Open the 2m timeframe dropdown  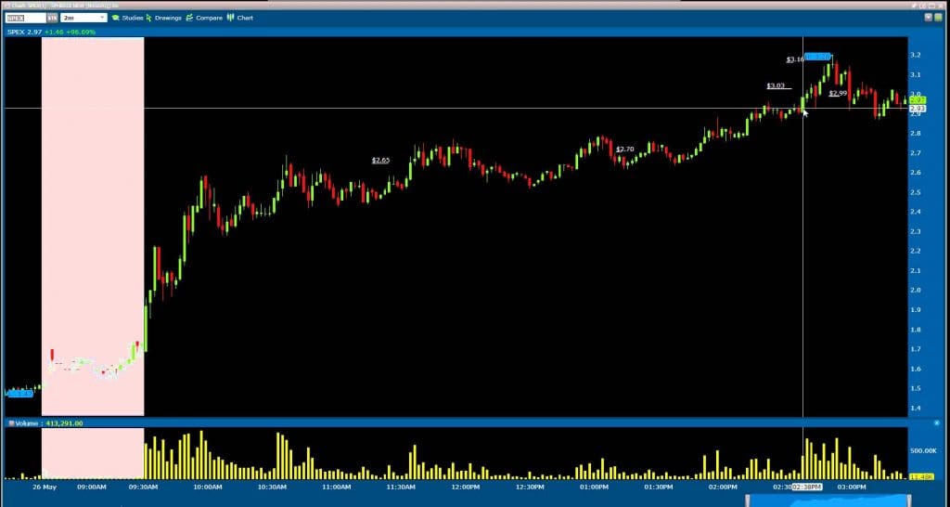pyautogui.click(x=83, y=18)
